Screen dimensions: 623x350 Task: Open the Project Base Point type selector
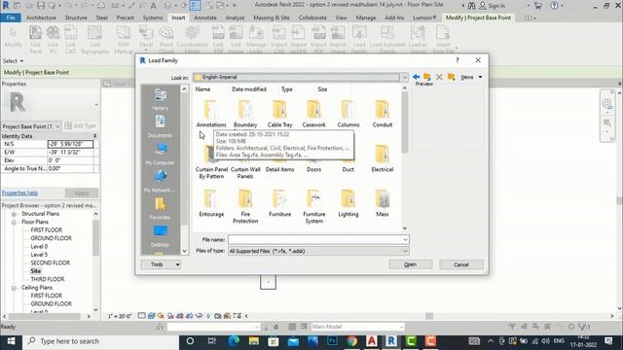31,126
